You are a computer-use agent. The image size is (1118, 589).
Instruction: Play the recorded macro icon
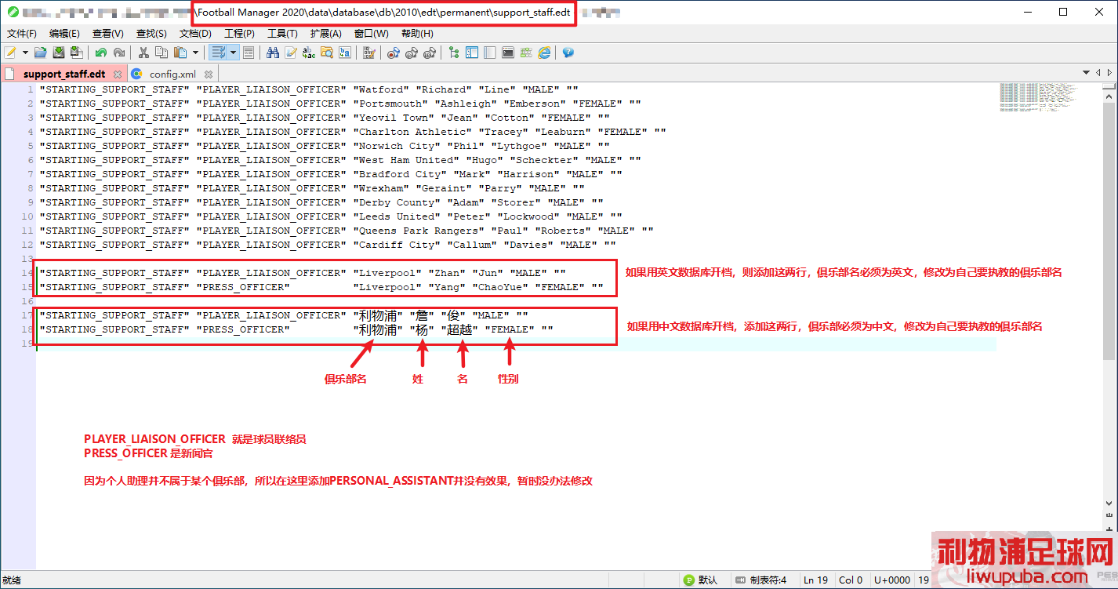coord(412,53)
